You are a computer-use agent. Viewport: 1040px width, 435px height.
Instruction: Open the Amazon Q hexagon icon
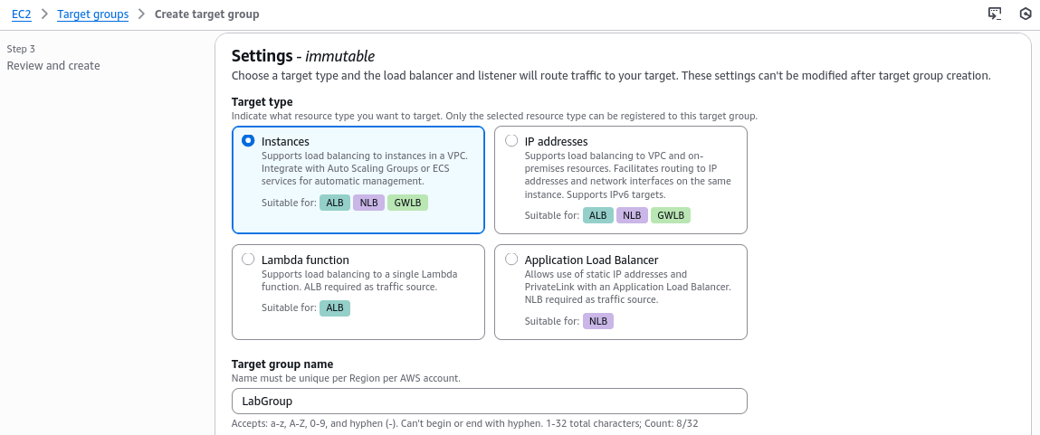coord(1026,14)
